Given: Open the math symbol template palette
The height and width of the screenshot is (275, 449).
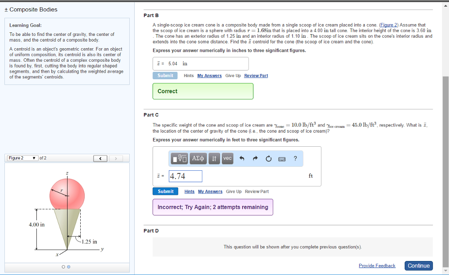Looking at the screenshot, I should [179, 158].
